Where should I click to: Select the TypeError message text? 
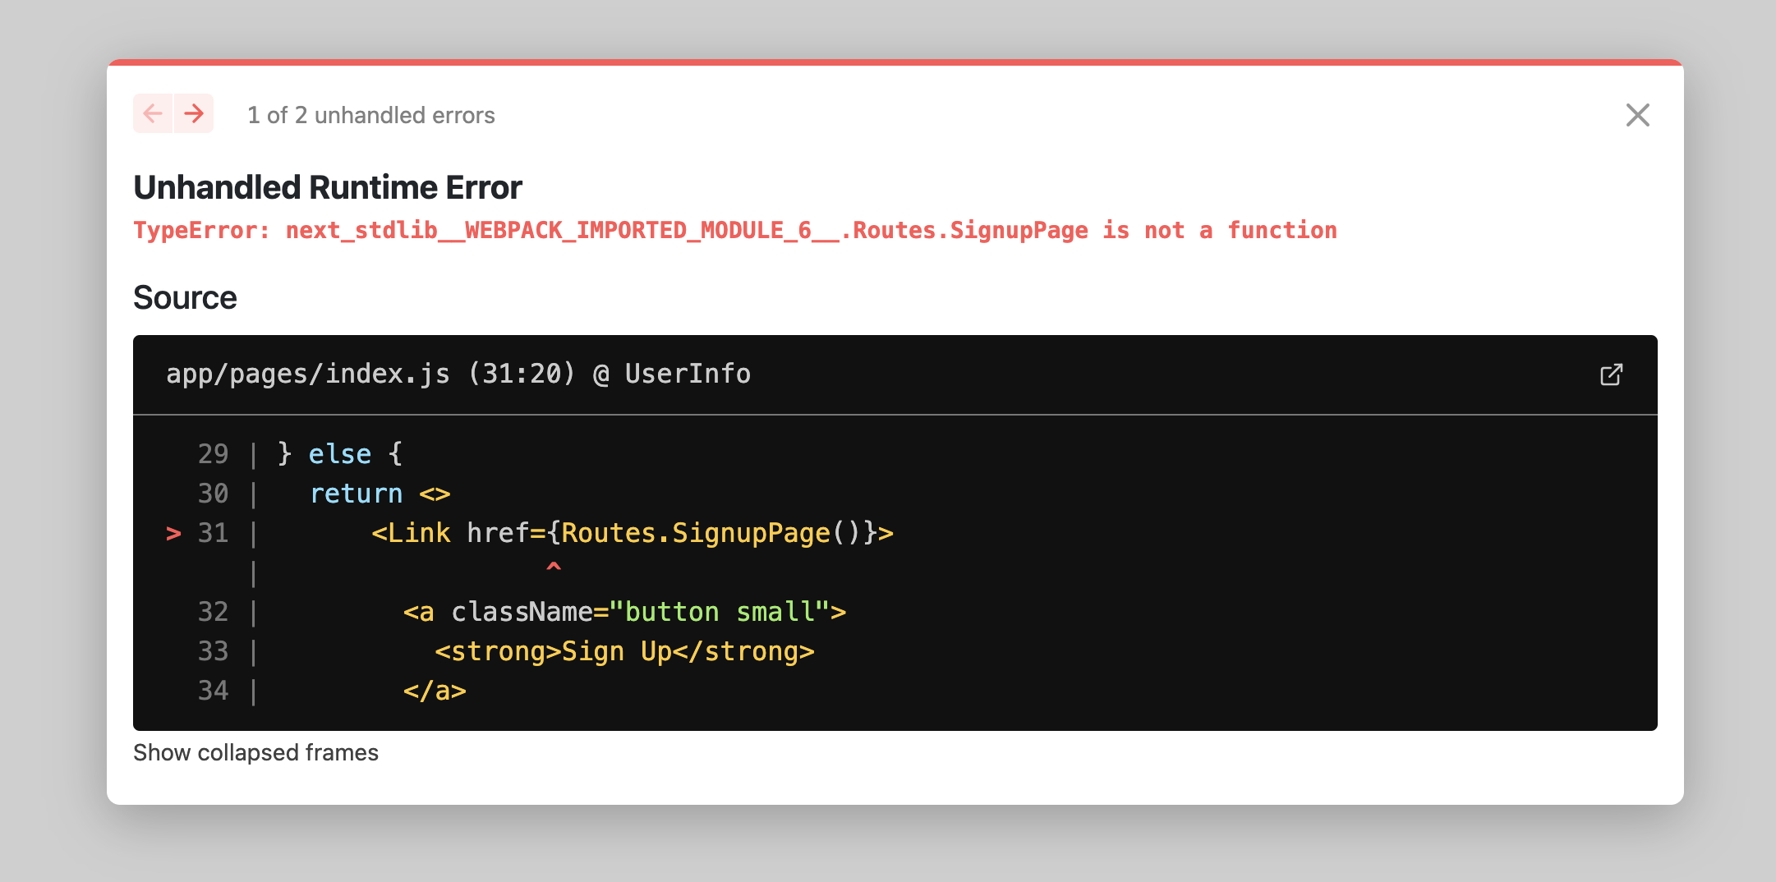coord(735,231)
